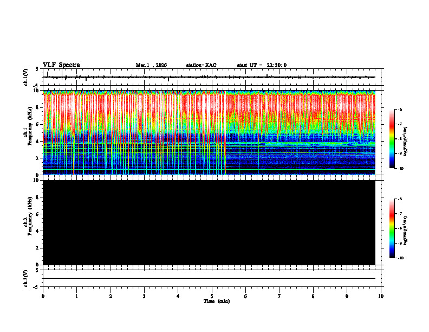Click the log(PSD) label beside ch.2 colorbar
Viewport: 429px width, 332px height.
point(406,231)
